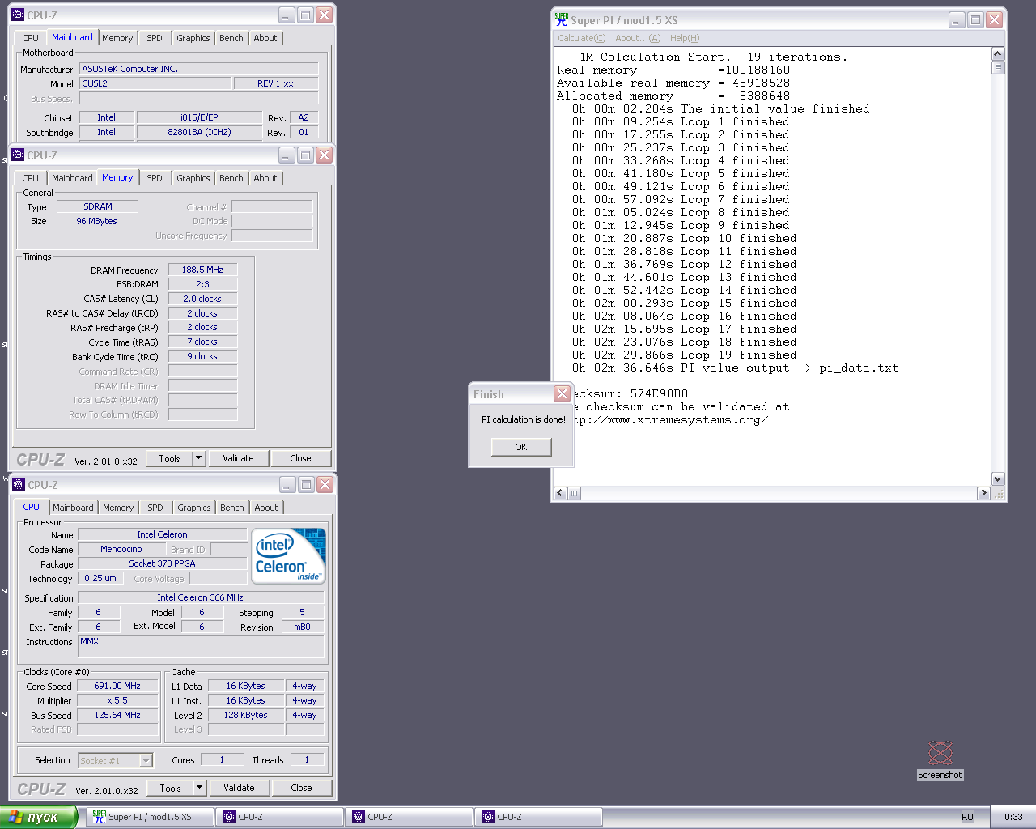Confirm PI calculation with OK button

pyautogui.click(x=521, y=447)
